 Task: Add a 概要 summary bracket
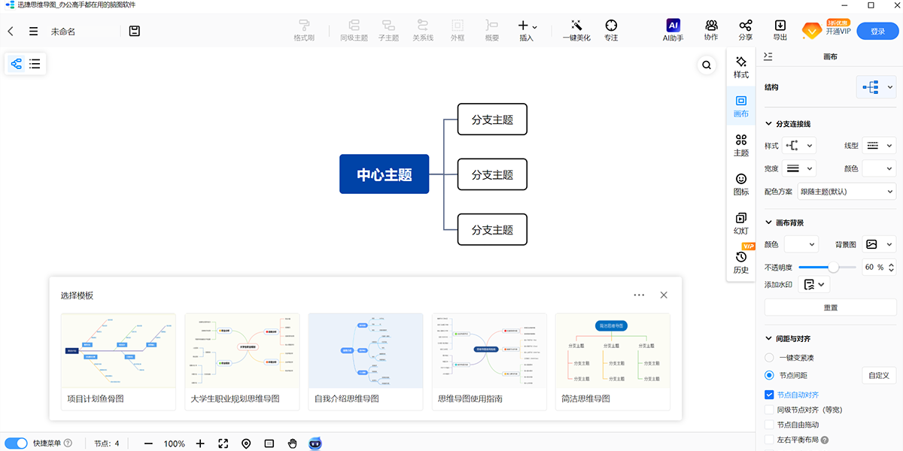[x=491, y=30]
